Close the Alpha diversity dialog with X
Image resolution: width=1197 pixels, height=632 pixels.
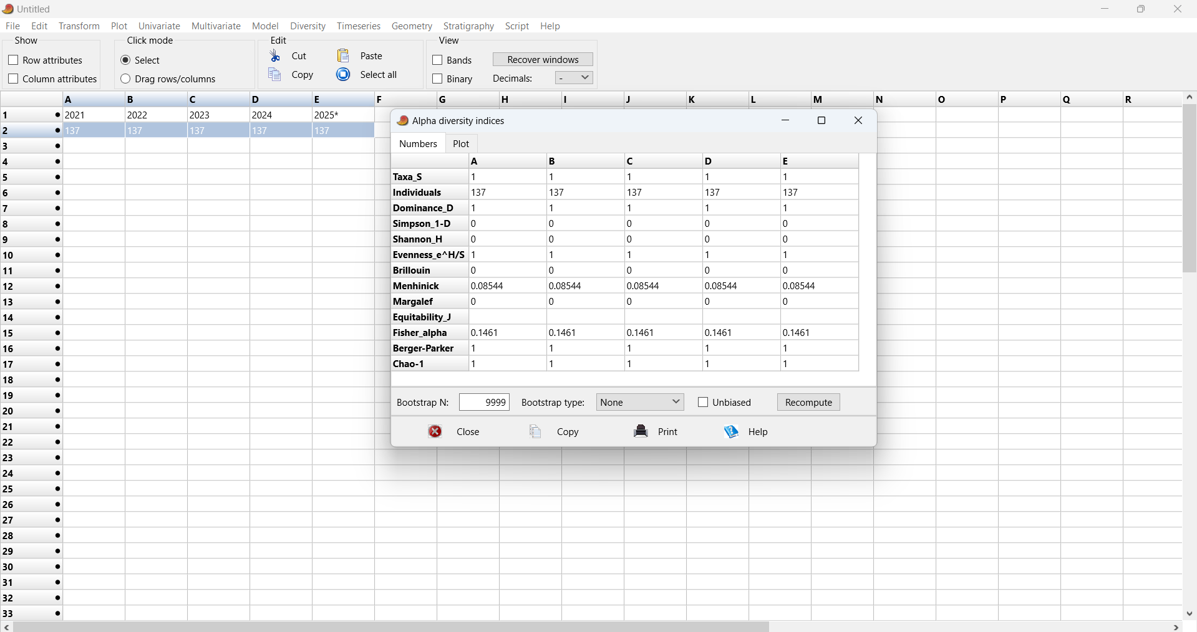pyautogui.click(x=859, y=121)
